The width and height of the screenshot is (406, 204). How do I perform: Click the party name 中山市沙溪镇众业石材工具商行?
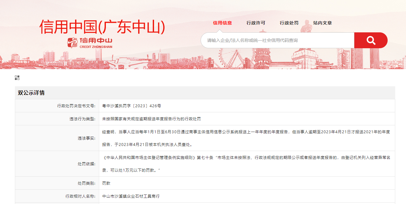[x=131, y=196]
